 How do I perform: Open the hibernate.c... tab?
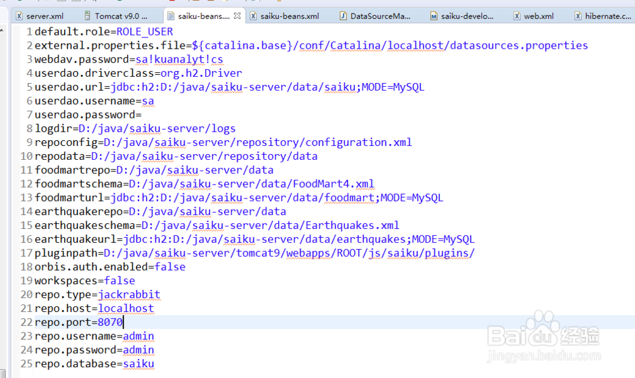click(x=608, y=16)
